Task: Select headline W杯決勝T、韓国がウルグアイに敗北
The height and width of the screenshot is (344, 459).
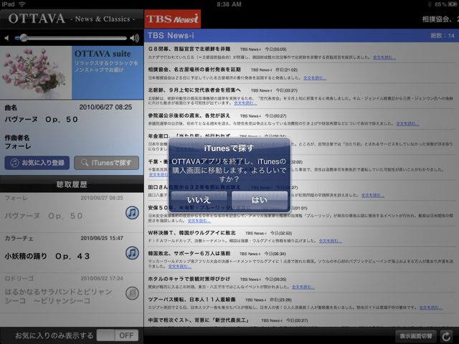Action: point(191,233)
